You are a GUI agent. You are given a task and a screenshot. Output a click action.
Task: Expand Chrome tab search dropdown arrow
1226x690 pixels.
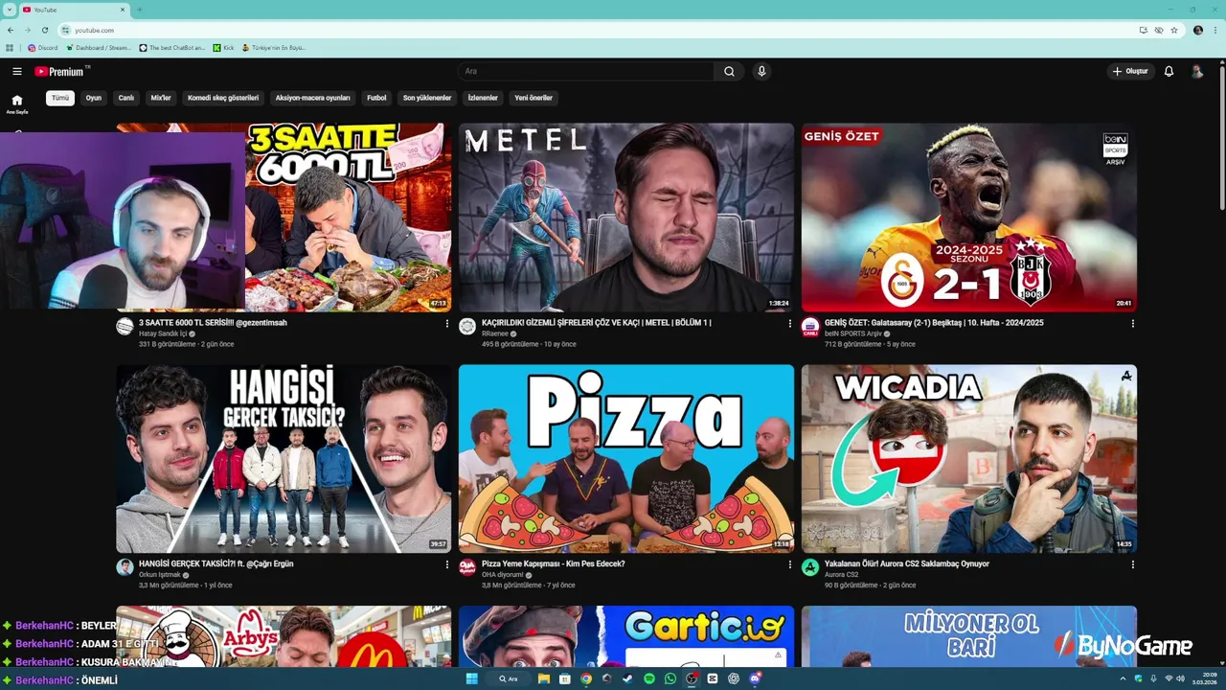pyautogui.click(x=9, y=10)
